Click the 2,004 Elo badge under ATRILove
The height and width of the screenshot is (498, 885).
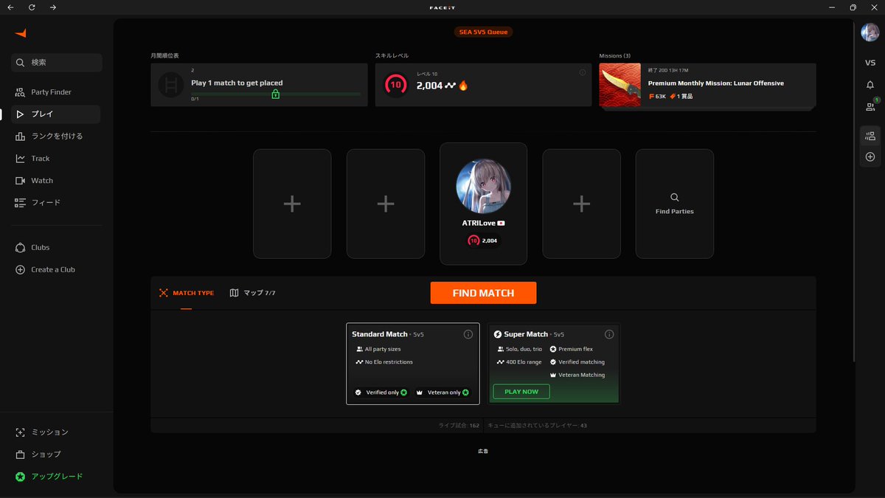click(483, 241)
